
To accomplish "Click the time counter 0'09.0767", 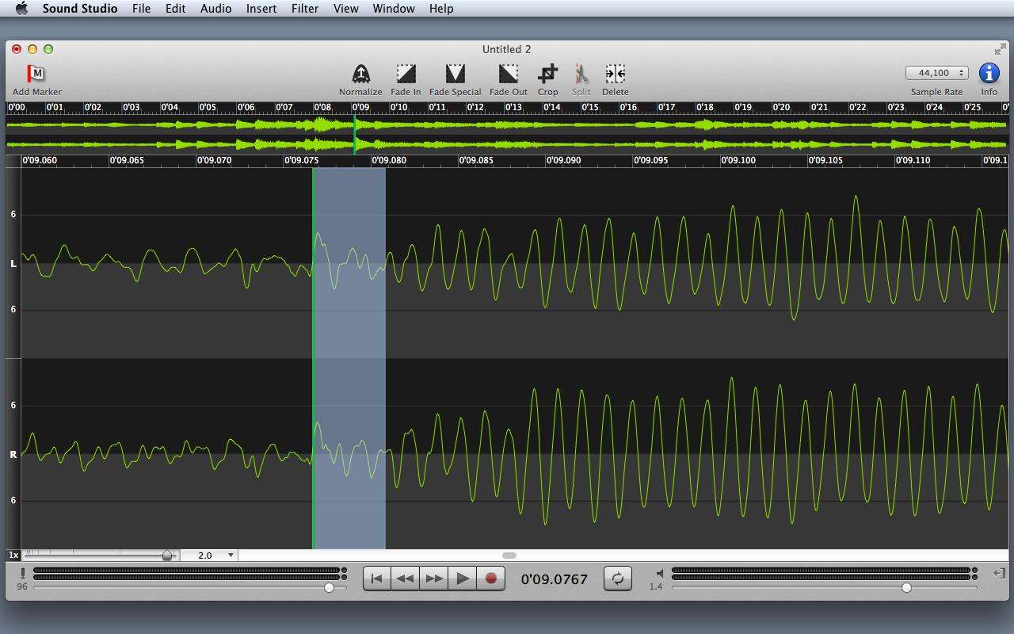I will pyautogui.click(x=555, y=579).
